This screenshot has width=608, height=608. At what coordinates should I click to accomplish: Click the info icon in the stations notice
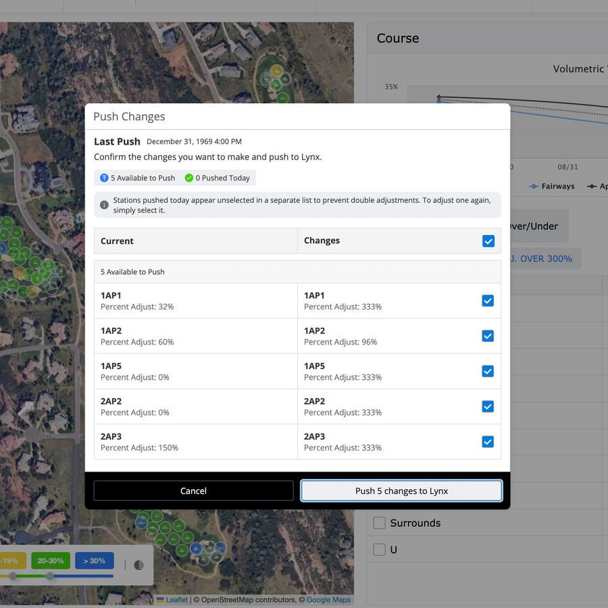[104, 205]
